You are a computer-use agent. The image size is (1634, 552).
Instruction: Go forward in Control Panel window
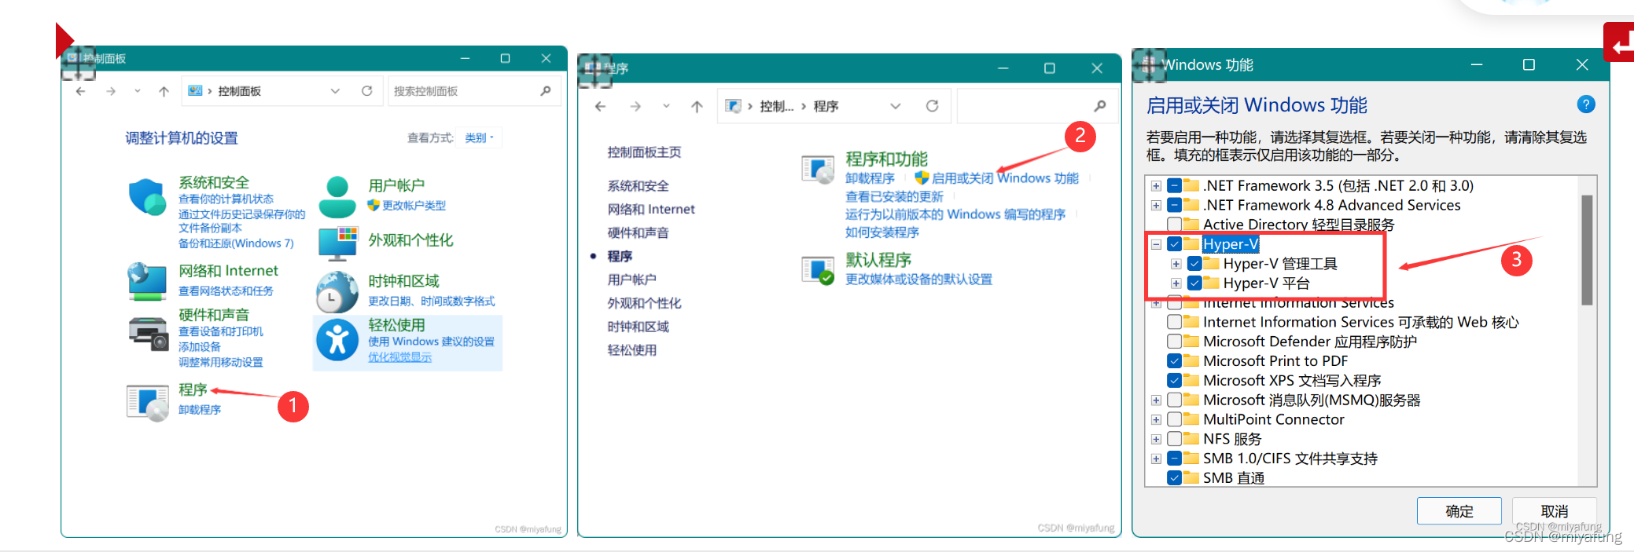point(111,91)
